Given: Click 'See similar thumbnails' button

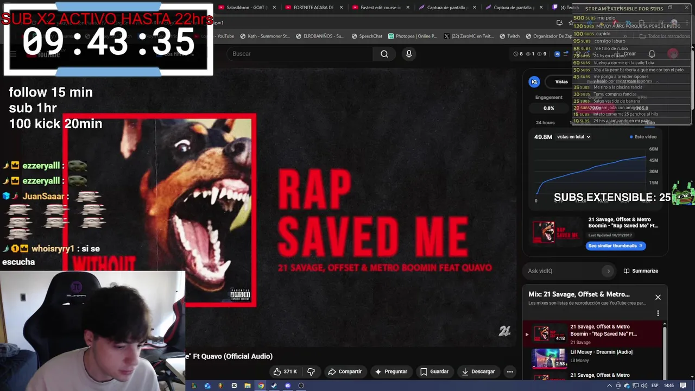Looking at the screenshot, I should (x=616, y=246).
